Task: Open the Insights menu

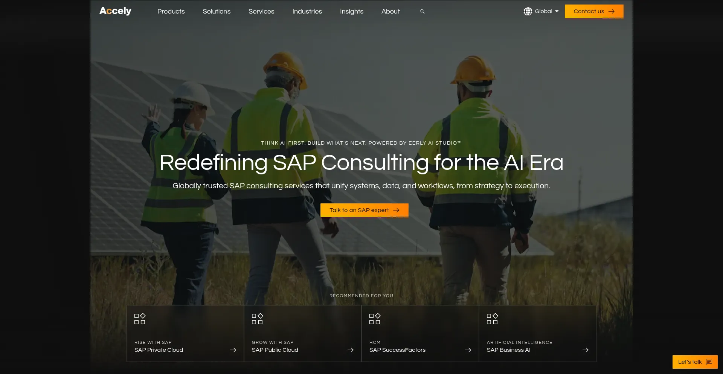Action: pos(352,11)
